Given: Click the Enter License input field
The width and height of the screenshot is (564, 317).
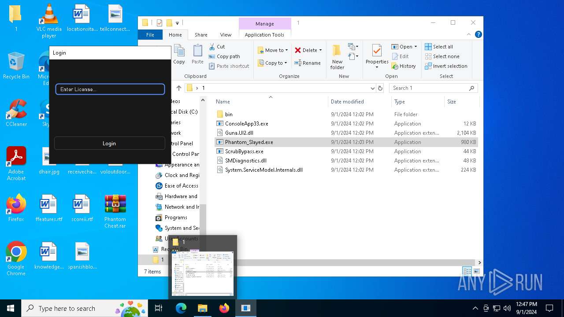Looking at the screenshot, I should coord(110,89).
